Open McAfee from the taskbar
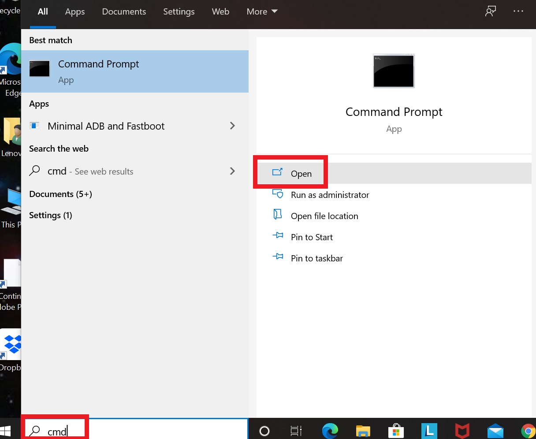536x439 pixels. (462, 431)
